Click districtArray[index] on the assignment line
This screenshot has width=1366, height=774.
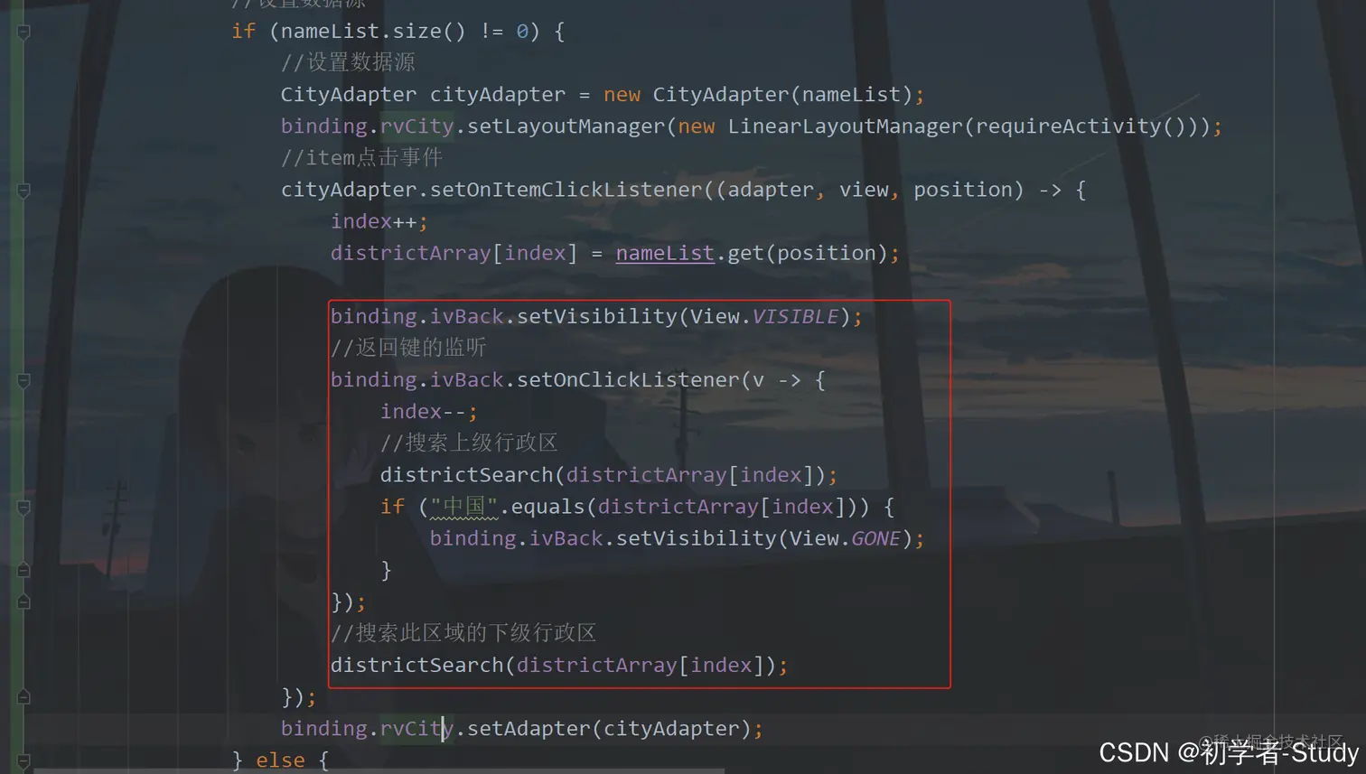click(x=454, y=254)
